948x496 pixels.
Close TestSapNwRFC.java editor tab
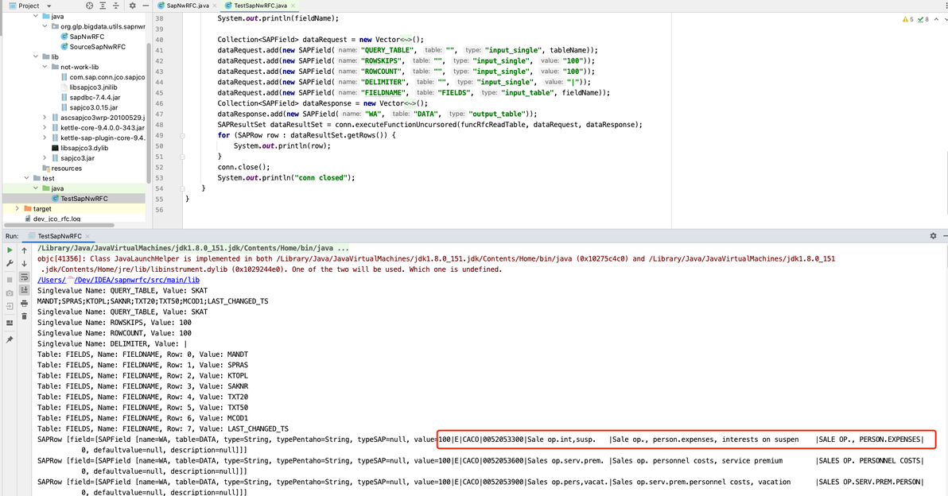[293, 6]
